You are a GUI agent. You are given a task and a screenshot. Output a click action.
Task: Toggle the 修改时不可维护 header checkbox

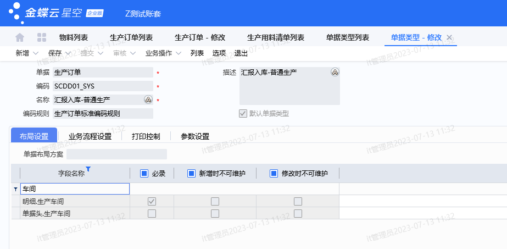click(274, 174)
